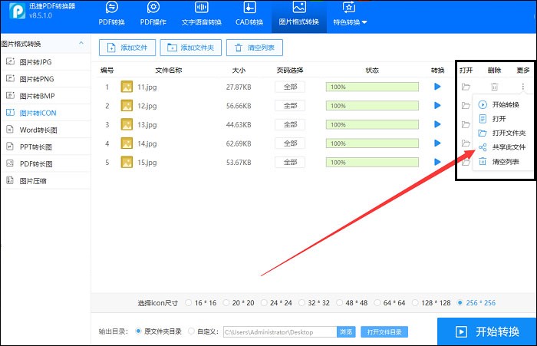Start converting 12.jpg with play icon
Image resolution: width=537 pixels, height=346 pixels.
[x=437, y=106]
